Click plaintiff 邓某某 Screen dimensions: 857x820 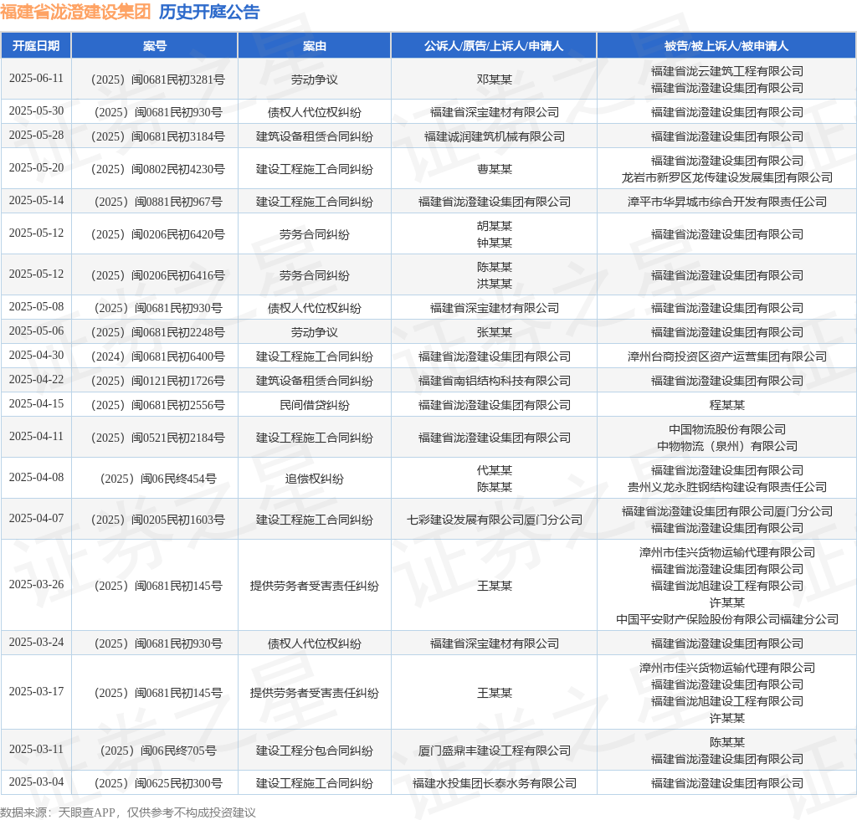click(494, 79)
